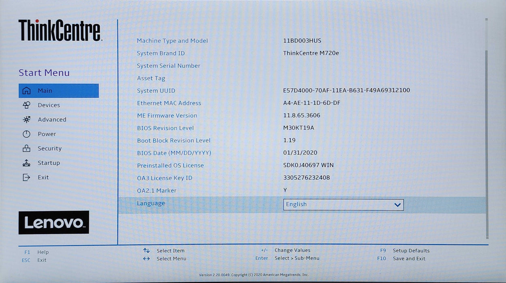Click the value M30KT19A
The width and height of the screenshot is (506, 283).
click(299, 128)
